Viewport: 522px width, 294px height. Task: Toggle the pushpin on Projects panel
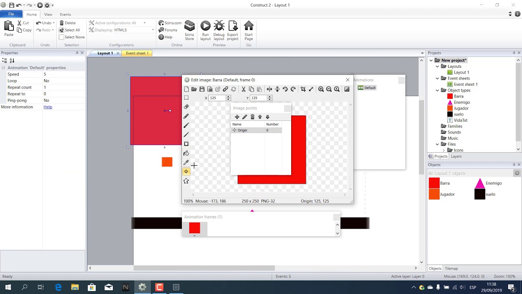pos(514,53)
